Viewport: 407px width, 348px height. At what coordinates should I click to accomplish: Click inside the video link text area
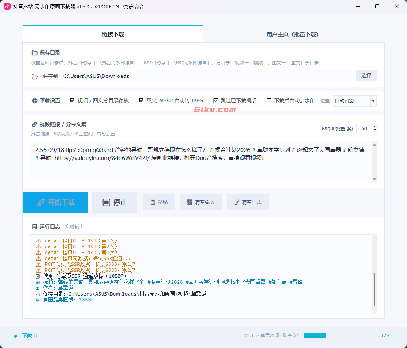pyautogui.click(x=201, y=162)
